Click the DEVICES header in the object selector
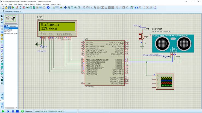This screenshot has width=202, height=113. 13,26
